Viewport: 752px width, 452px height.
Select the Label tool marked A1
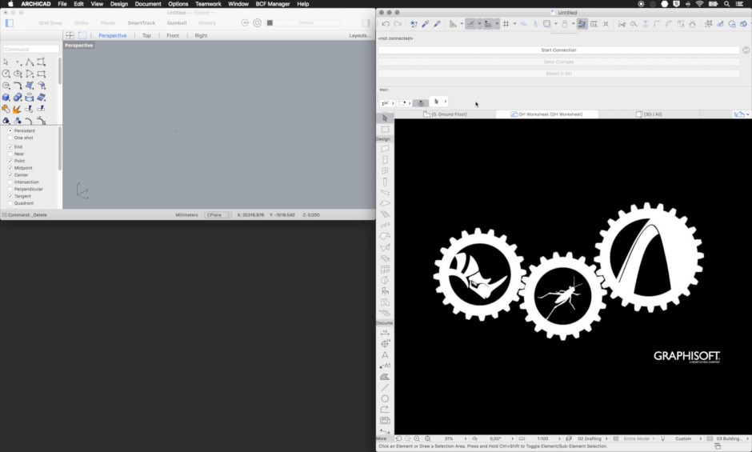coord(385,366)
